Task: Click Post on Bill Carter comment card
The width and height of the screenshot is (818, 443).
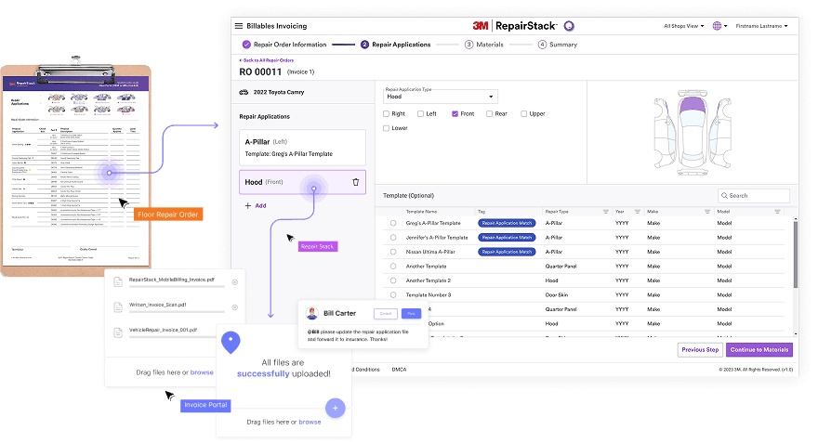Action: [411, 313]
